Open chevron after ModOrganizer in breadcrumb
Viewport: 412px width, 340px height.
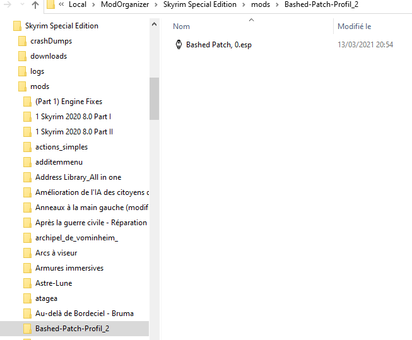(x=156, y=4)
